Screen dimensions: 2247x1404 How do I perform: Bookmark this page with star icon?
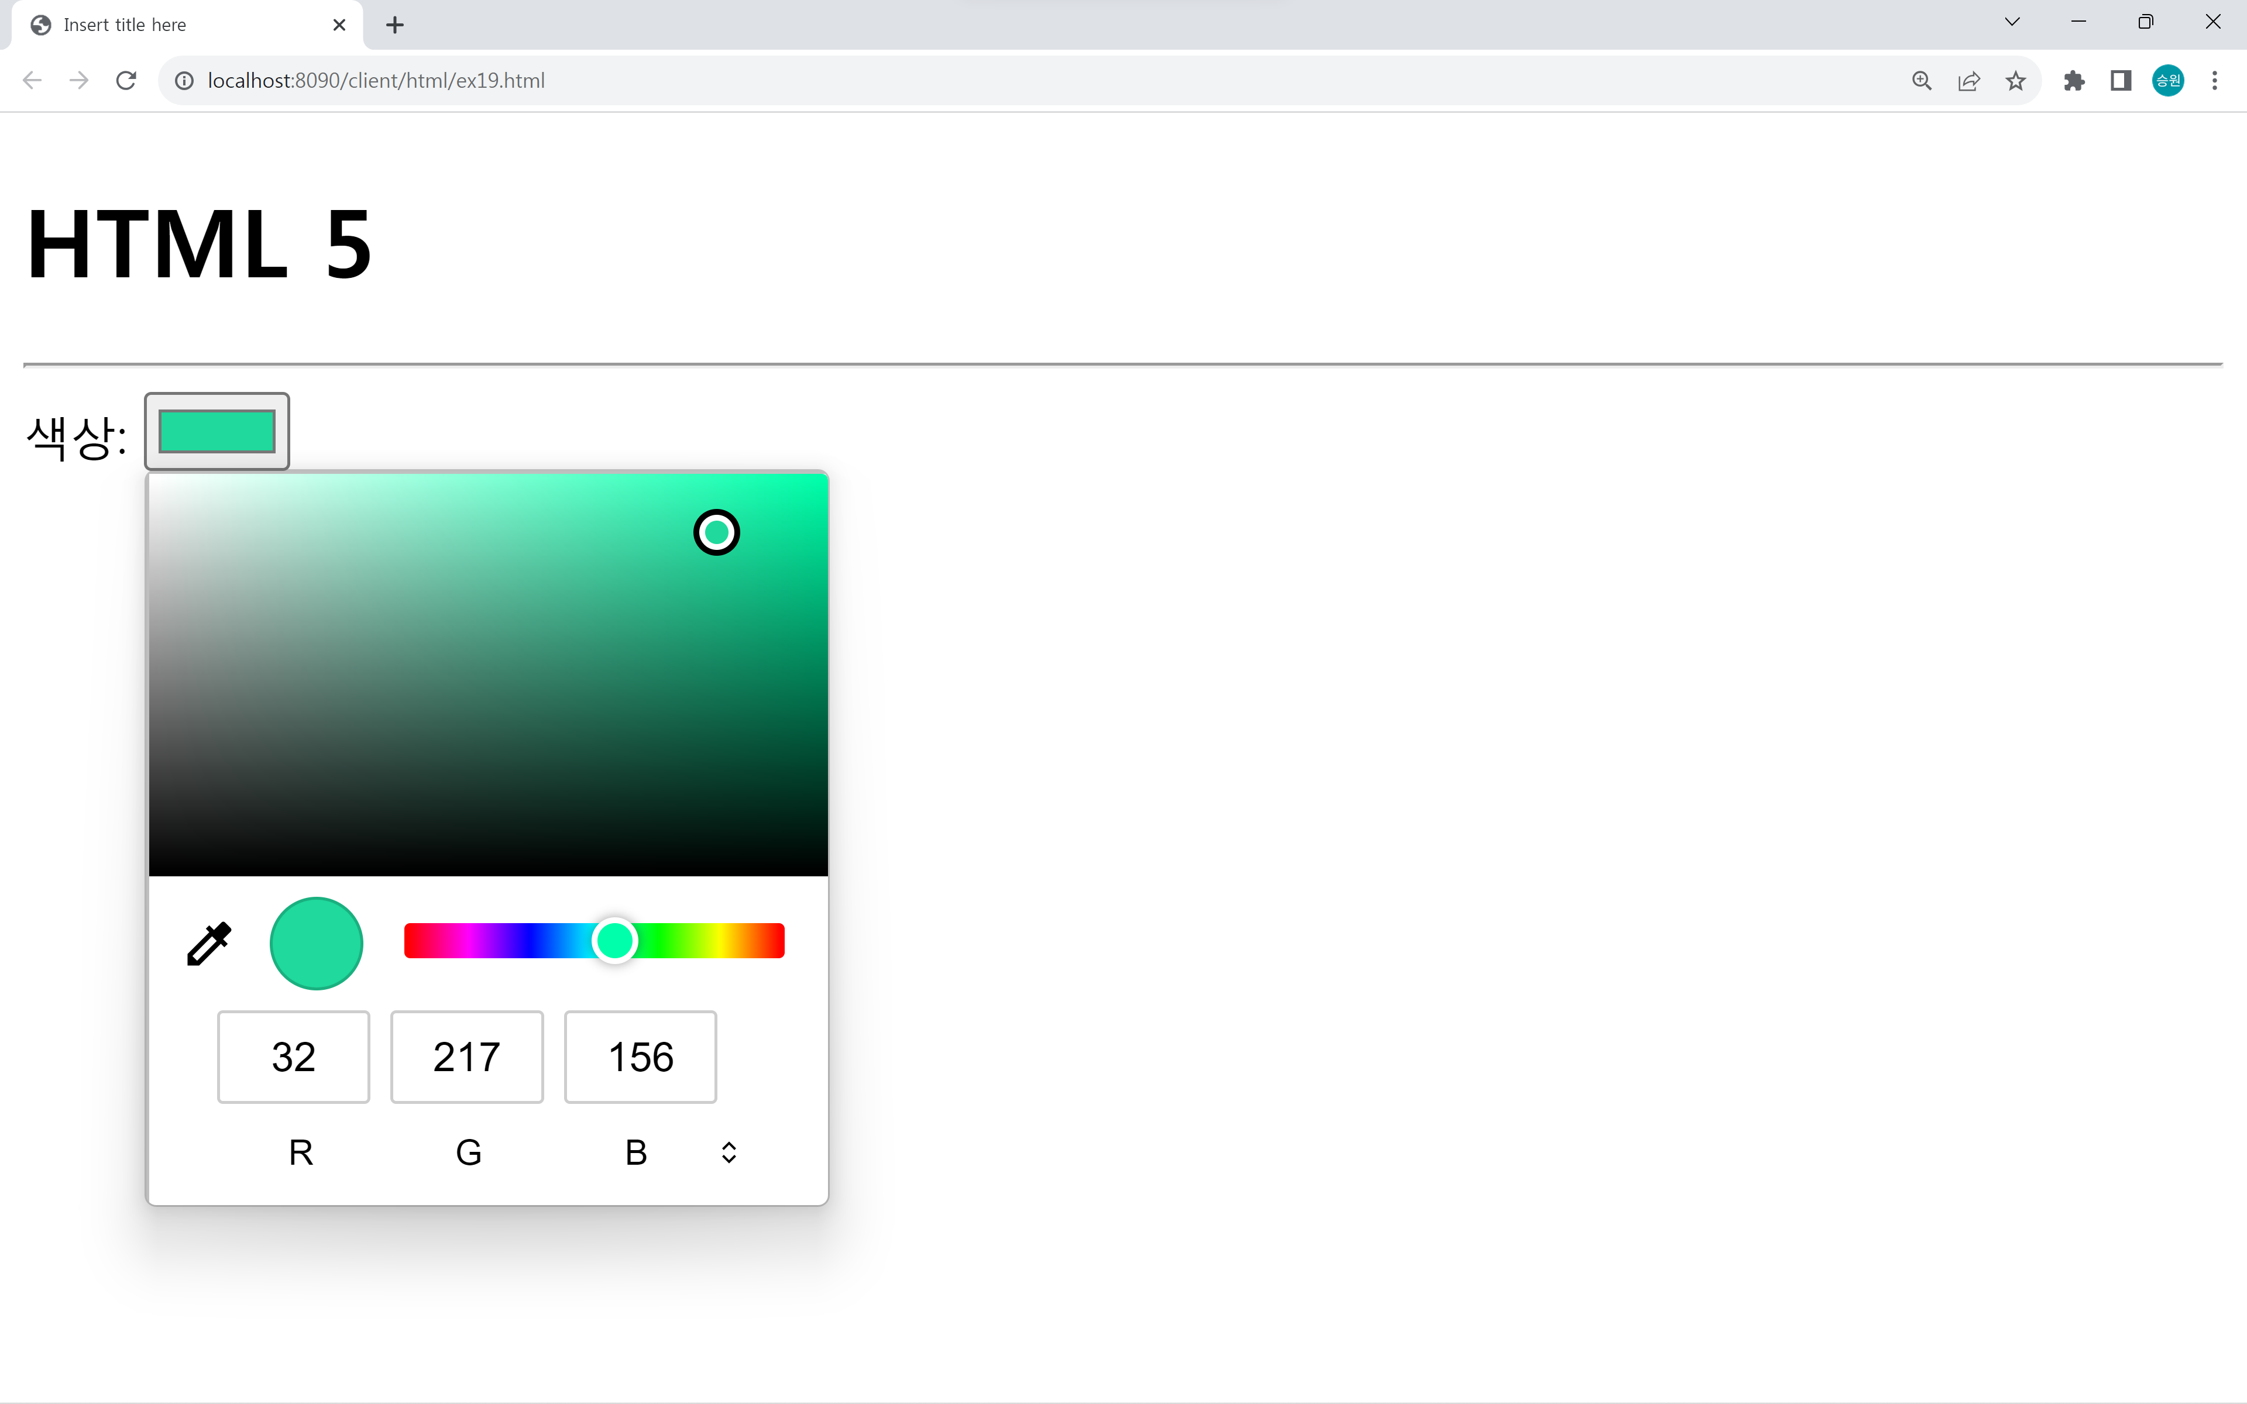[x=2015, y=81]
